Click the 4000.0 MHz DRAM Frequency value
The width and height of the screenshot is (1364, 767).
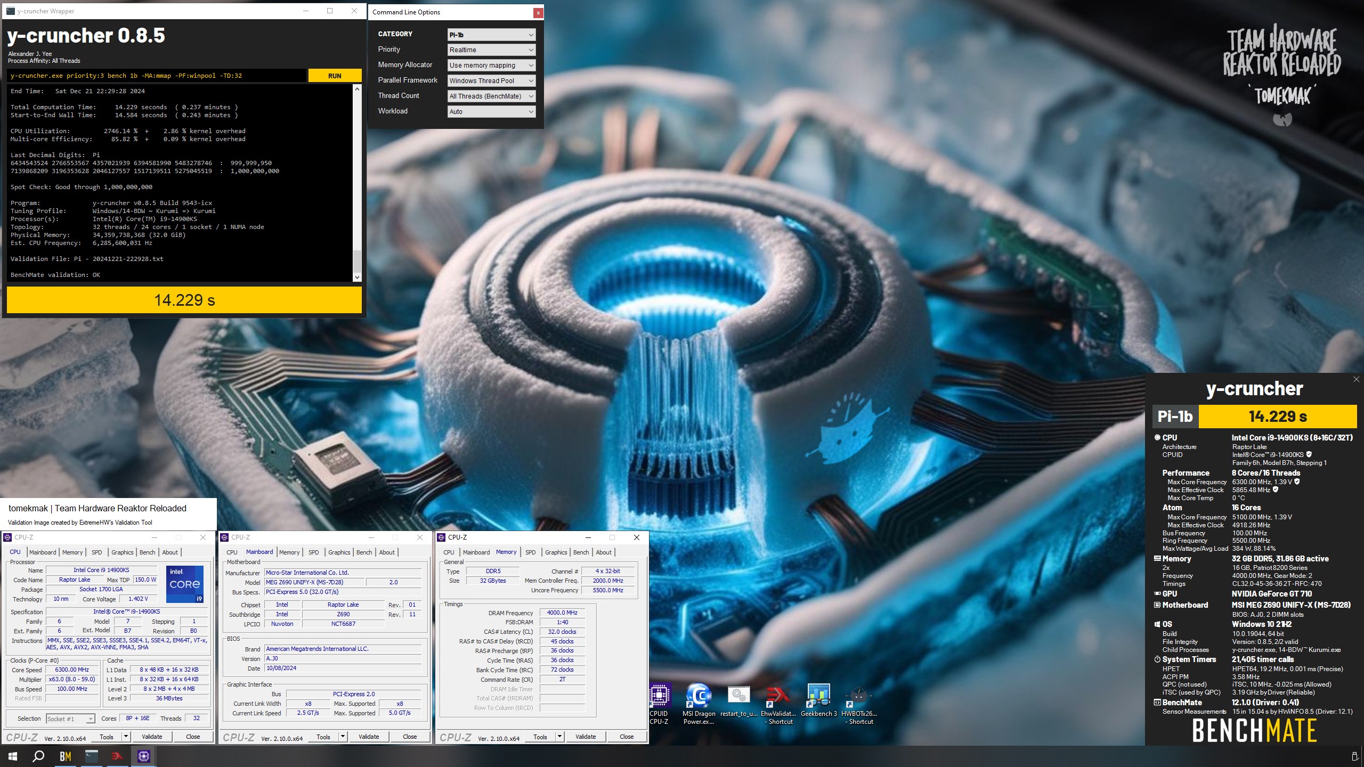(562, 613)
